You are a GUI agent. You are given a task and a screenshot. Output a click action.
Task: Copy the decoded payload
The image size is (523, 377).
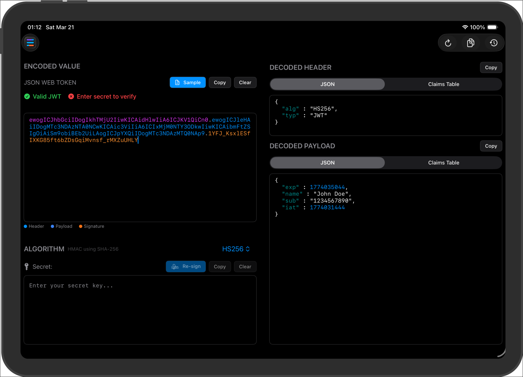491,146
